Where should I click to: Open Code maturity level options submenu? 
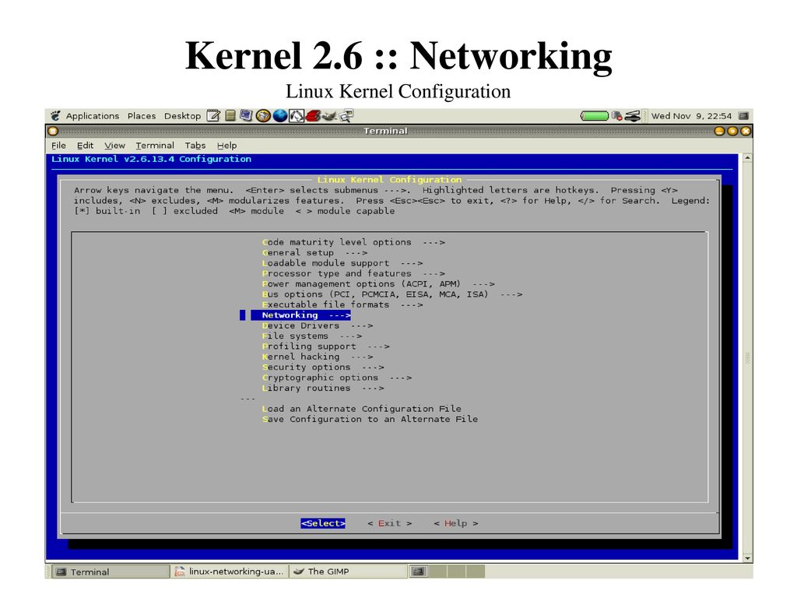coord(353,243)
